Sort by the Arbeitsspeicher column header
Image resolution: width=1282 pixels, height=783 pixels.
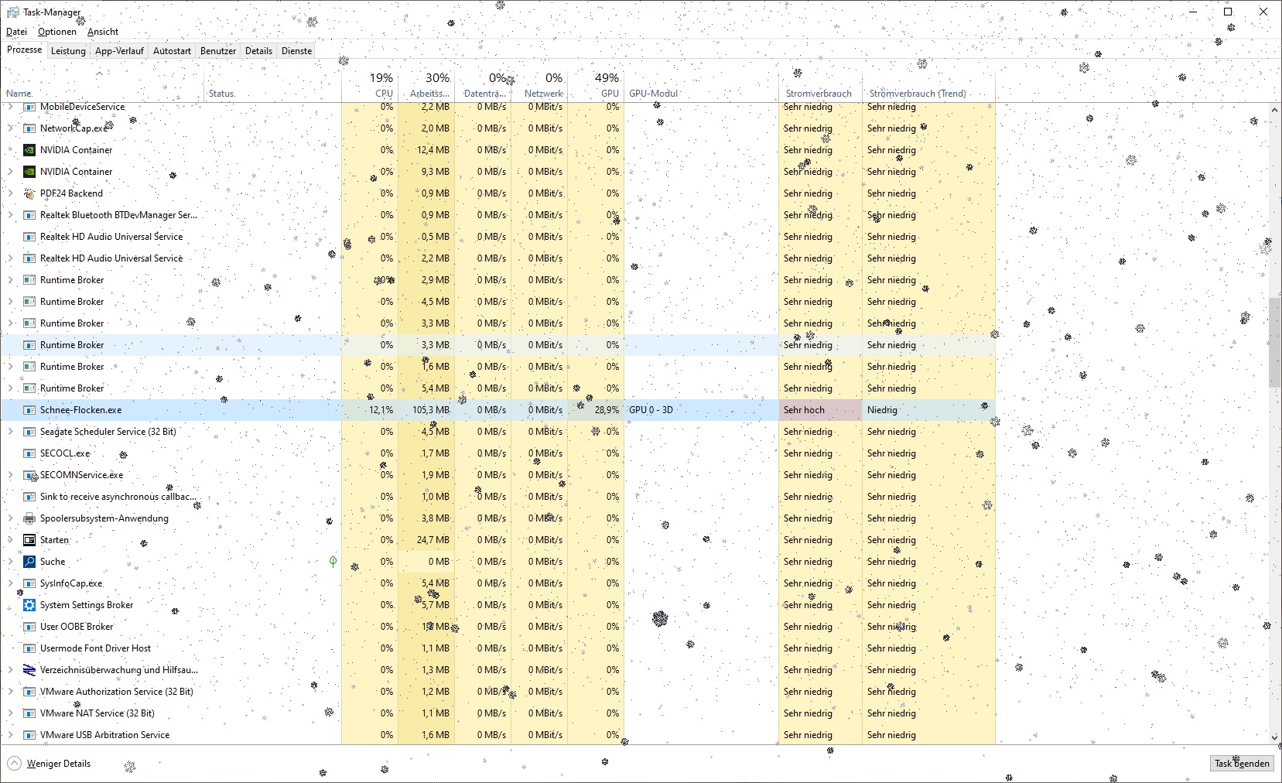point(426,85)
